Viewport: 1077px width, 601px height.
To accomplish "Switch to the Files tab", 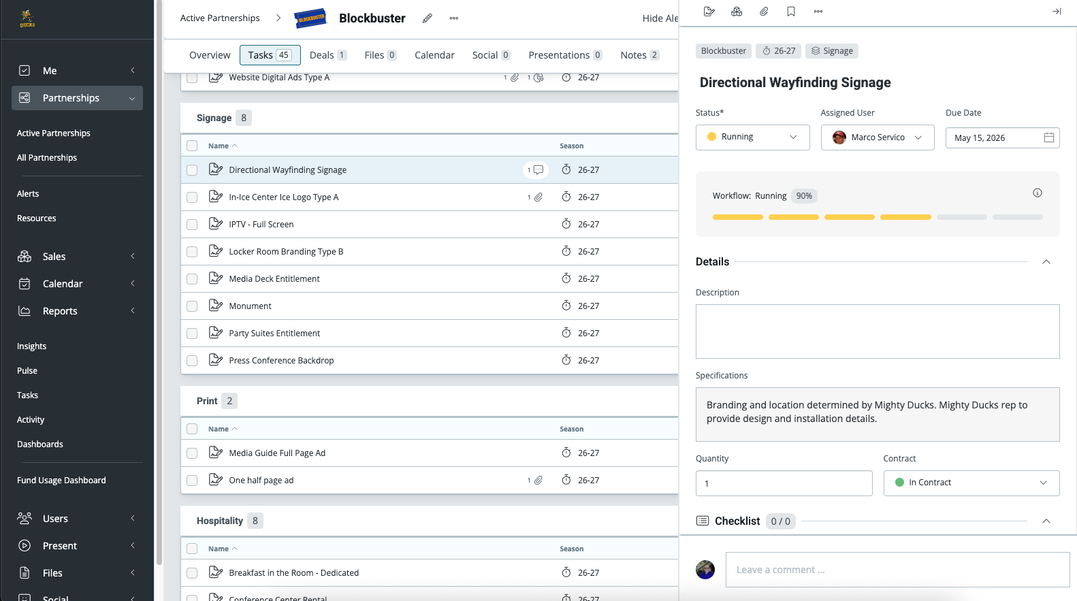I will coord(381,55).
